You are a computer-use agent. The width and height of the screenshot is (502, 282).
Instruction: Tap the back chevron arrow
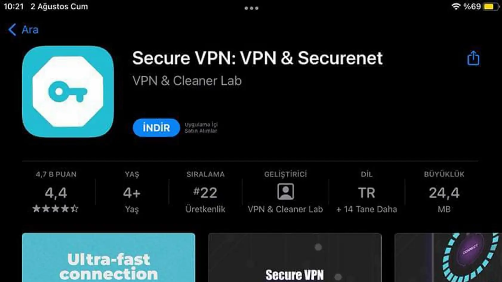tap(12, 30)
